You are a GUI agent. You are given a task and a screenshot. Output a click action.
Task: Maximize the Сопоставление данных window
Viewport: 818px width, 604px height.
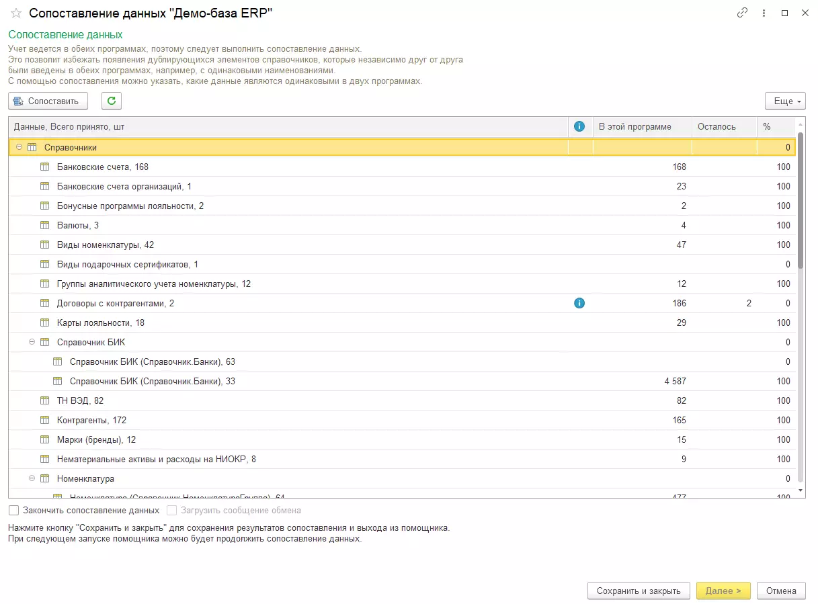point(784,13)
